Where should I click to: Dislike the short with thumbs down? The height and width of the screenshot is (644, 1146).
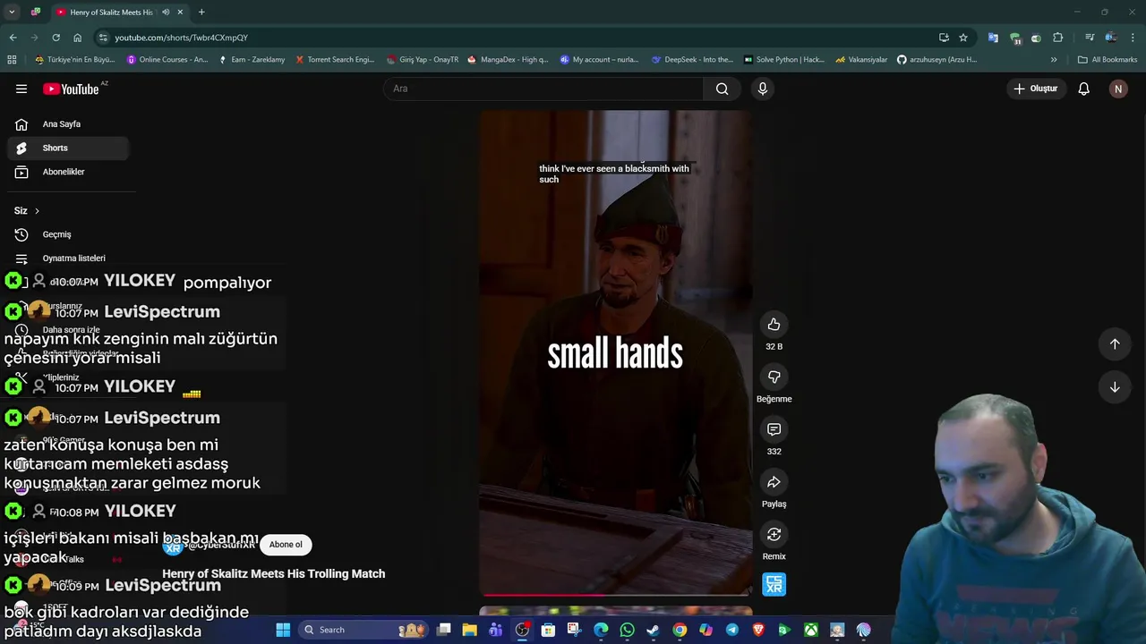[774, 377]
